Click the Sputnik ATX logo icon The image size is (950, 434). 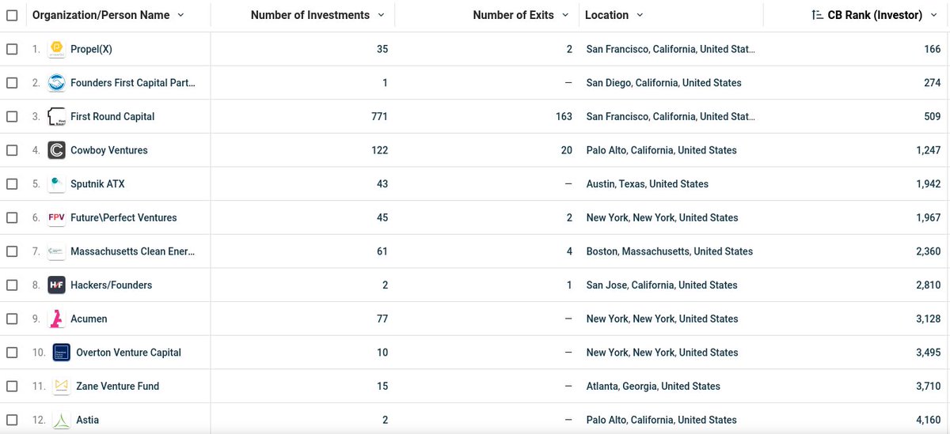point(56,184)
